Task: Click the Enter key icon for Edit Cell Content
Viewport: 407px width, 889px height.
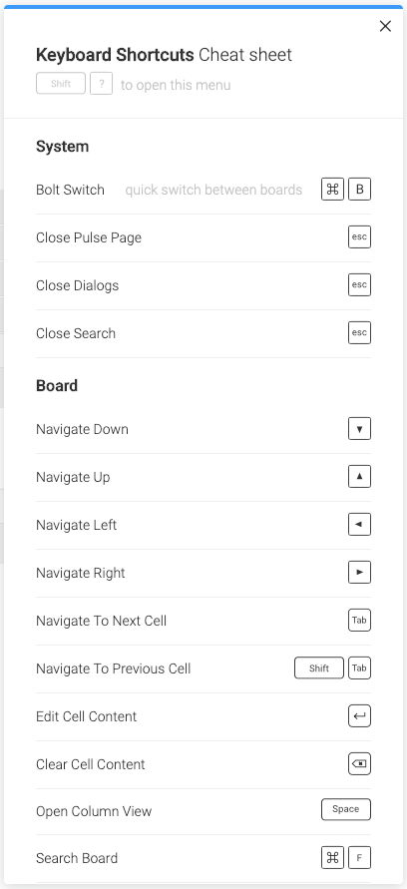Action: pos(359,716)
